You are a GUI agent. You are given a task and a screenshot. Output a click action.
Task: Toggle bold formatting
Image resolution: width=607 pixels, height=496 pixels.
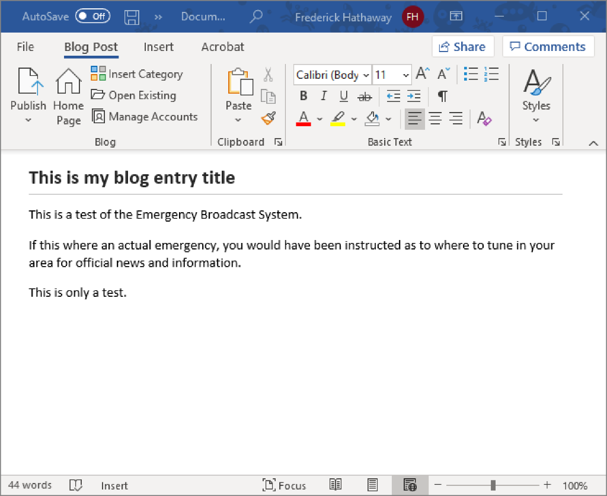coord(303,95)
